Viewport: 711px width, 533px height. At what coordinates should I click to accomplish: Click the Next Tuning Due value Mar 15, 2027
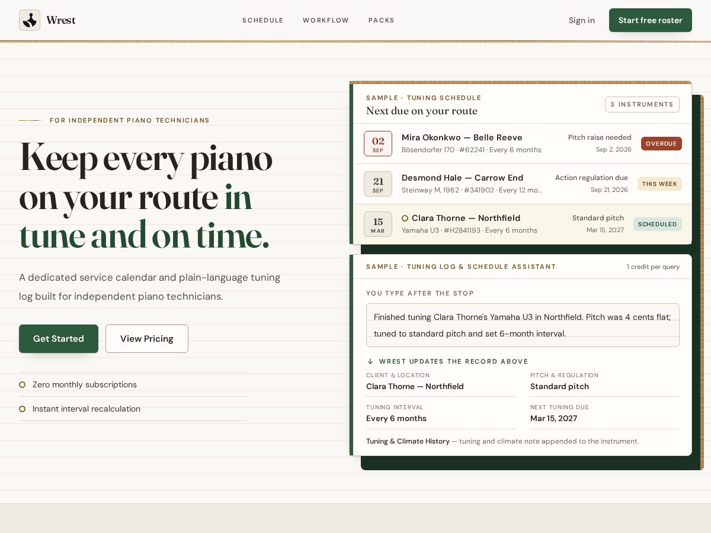click(553, 419)
